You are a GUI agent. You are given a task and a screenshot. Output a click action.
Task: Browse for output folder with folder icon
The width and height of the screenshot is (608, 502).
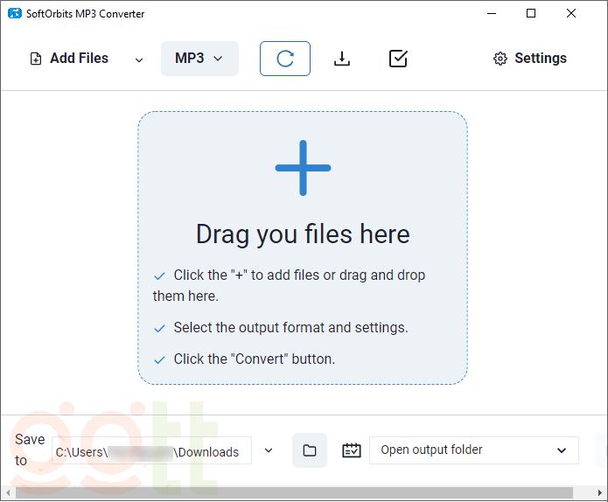click(310, 450)
